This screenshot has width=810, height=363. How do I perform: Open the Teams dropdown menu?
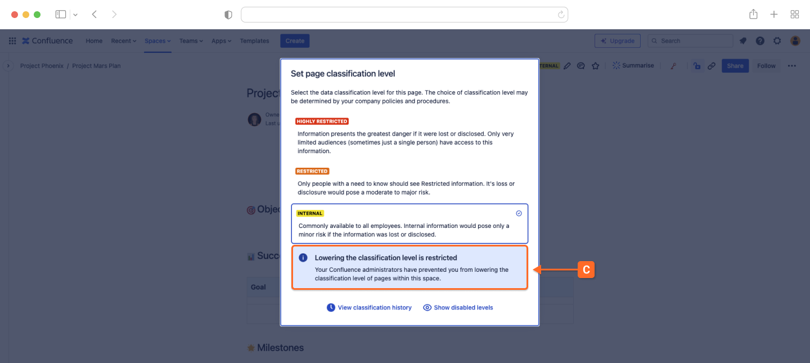(x=191, y=41)
